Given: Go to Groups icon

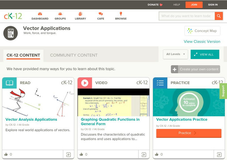Looking at the screenshot, I should [x=60, y=14].
